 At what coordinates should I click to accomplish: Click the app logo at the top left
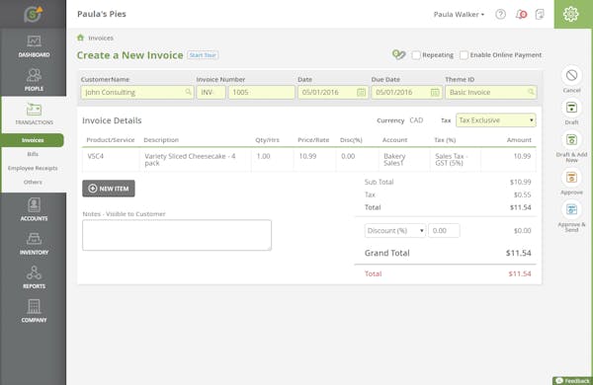(x=34, y=15)
